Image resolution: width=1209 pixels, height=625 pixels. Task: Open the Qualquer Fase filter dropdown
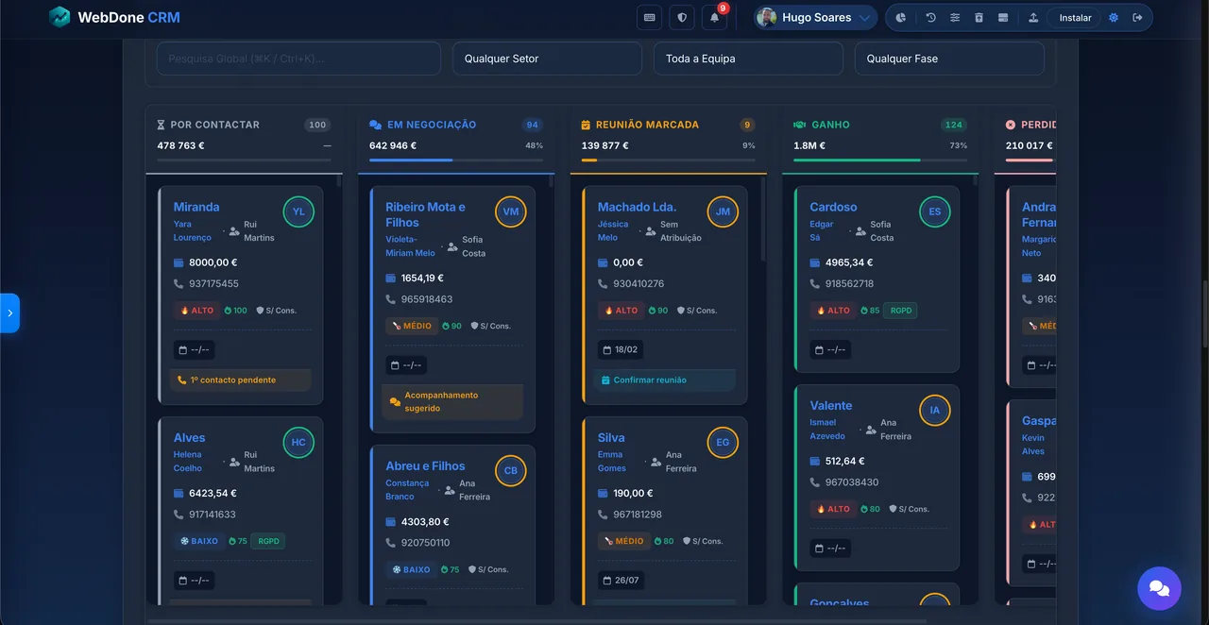(949, 59)
